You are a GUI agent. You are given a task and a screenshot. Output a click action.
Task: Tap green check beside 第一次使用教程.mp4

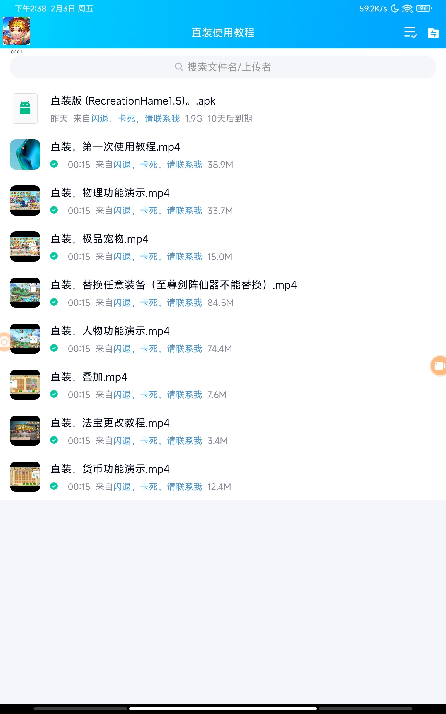point(54,164)
